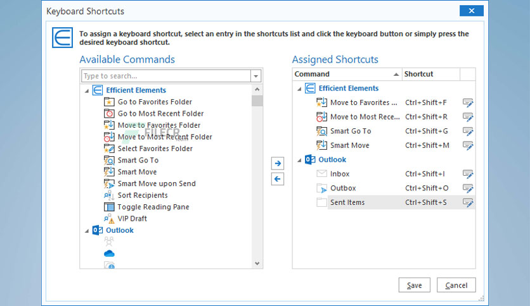
Task: Collapse Outlook group in Available Commands
Action: 87,231
